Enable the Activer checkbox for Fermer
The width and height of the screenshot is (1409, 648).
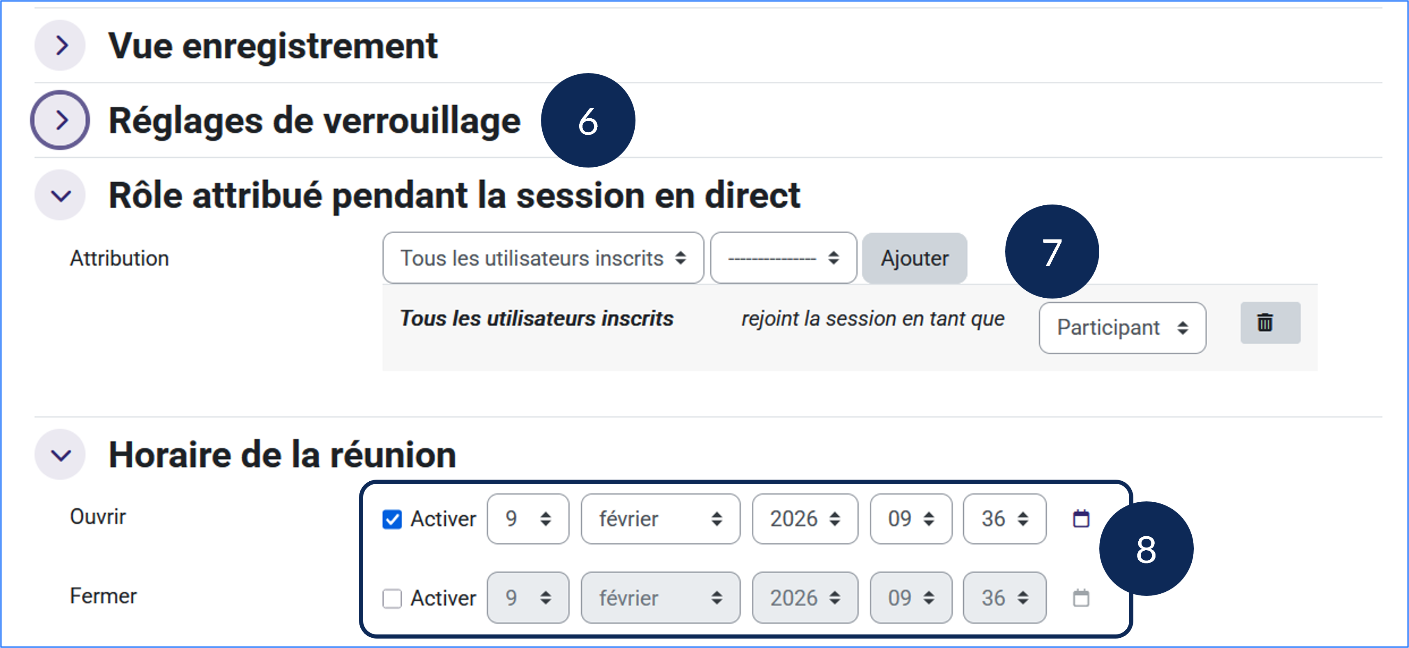(392, 598)
